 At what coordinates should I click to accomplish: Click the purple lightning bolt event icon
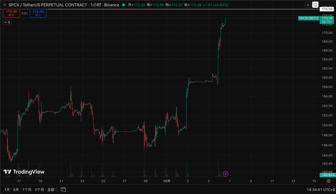(x=225, y=174)
